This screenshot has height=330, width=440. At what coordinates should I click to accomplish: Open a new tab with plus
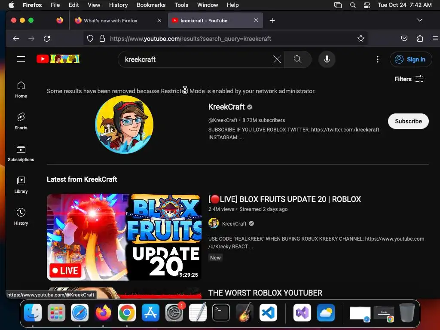(272, 21)
